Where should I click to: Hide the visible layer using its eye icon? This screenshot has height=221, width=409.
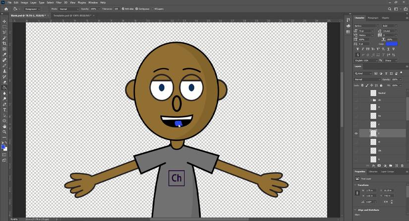pos(356,133)
